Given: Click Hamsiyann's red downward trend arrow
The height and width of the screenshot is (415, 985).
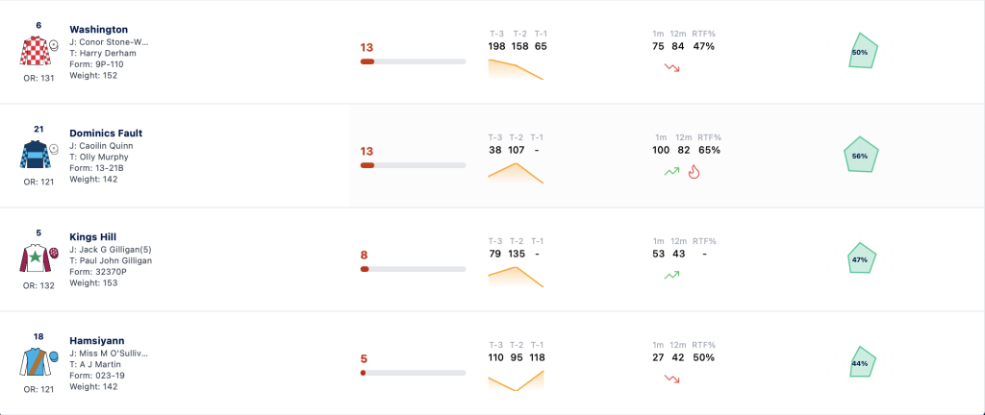Looking at the screenshot, I should [672, 378].
